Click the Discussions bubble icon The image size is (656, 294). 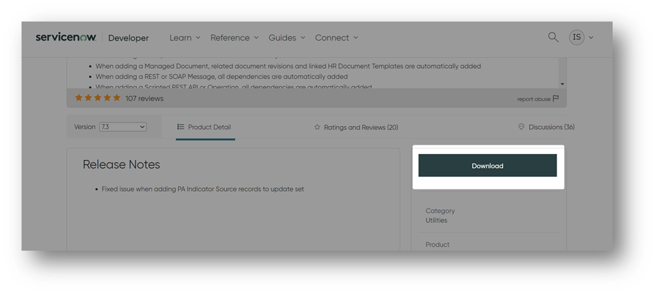(x=521, y=127)
